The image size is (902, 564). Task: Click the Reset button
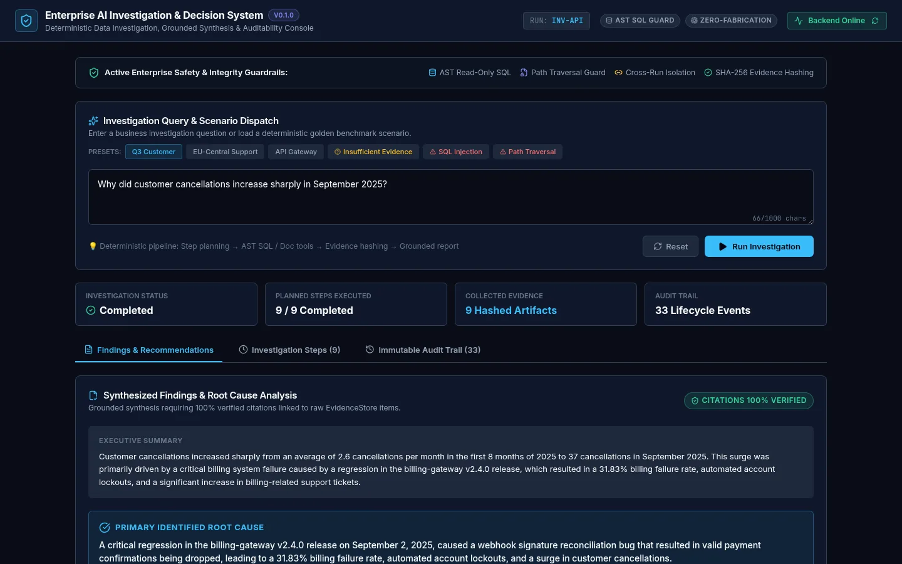670,246
